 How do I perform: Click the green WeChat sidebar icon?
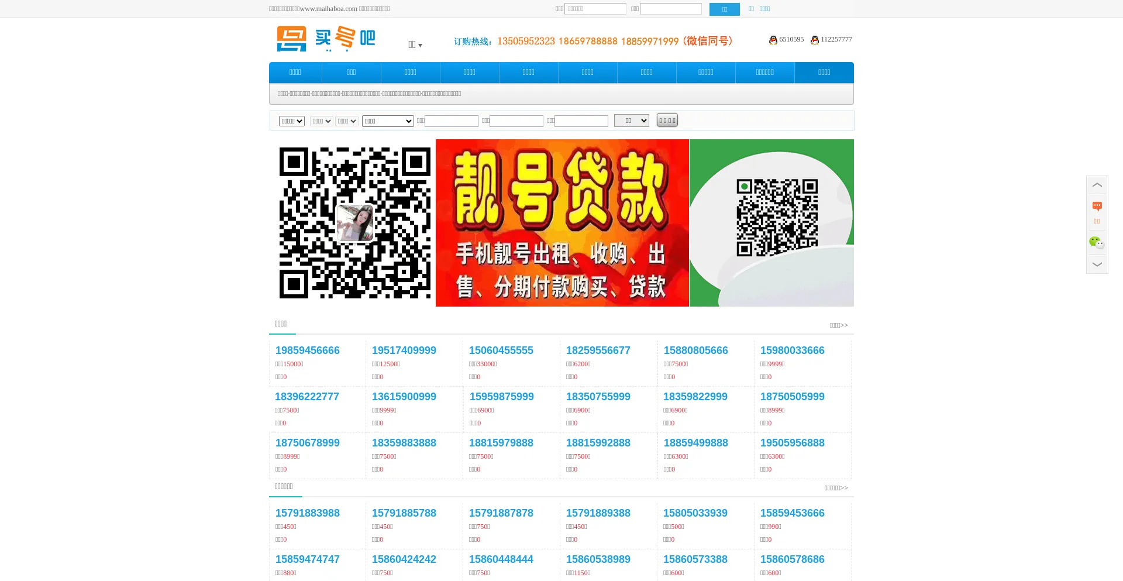[1097, 242]
